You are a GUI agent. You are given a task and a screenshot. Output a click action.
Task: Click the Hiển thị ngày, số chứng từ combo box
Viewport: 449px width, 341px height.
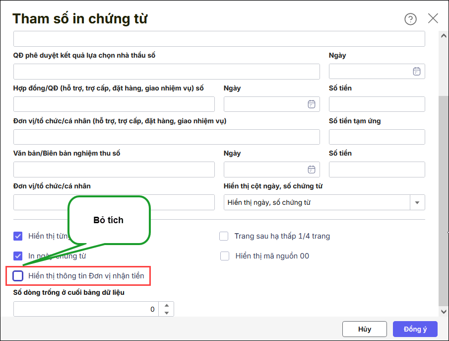click(x=324, y=202)
